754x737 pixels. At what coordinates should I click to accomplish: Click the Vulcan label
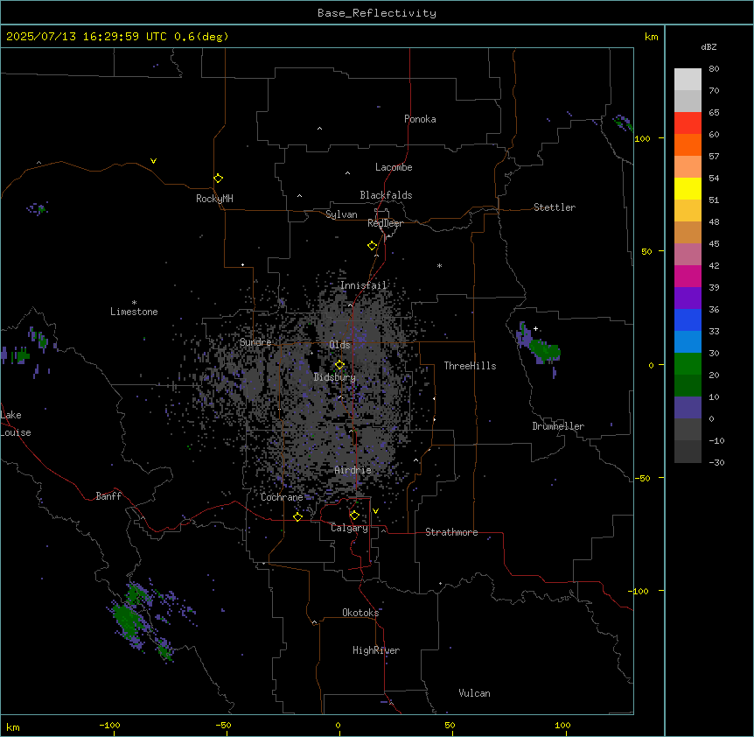(474, 693)
